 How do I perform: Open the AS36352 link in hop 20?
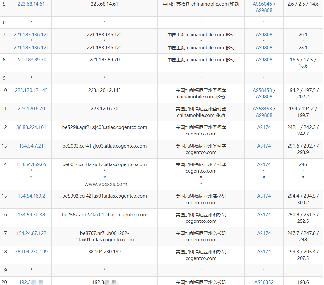tap(264, 282)
